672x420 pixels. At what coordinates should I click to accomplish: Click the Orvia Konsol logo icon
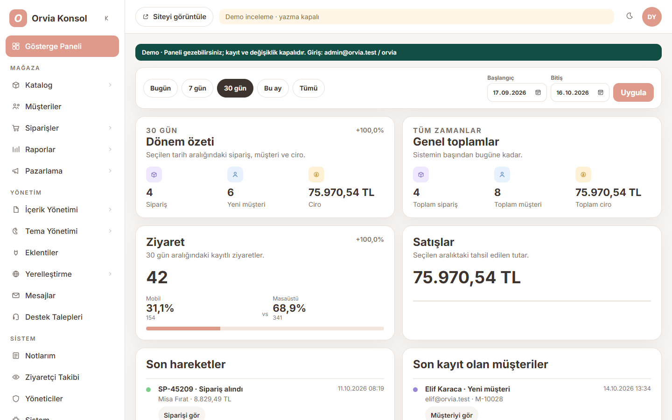18,18
